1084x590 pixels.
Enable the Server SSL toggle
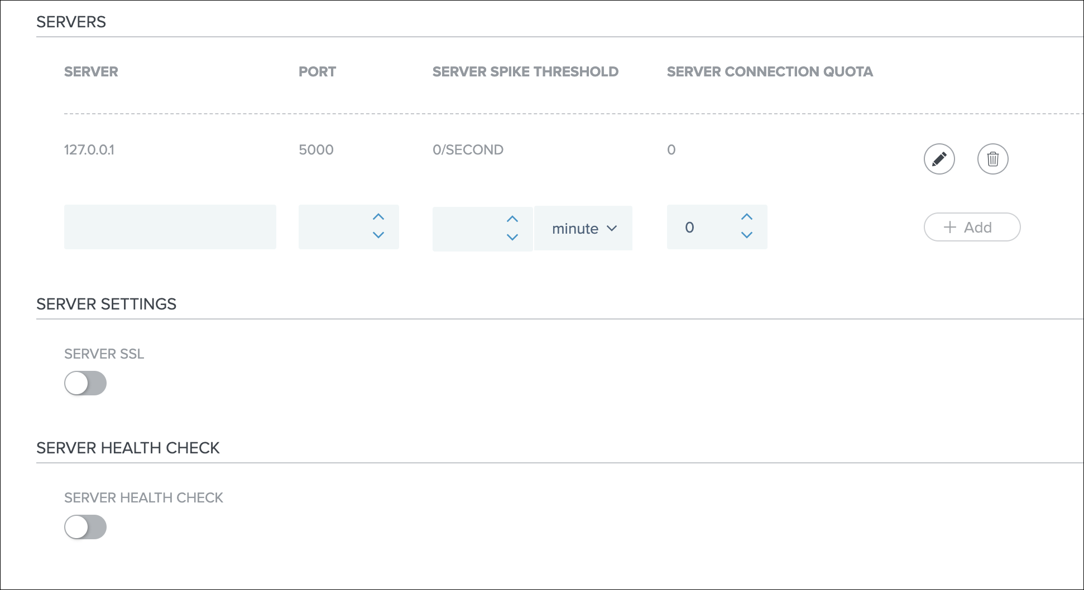pyautogui.click(x=85, y=383)
